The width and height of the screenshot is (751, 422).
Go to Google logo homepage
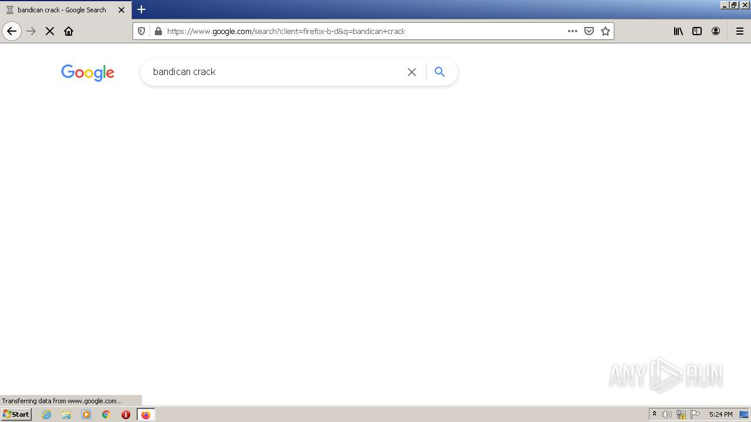(87, 73)
